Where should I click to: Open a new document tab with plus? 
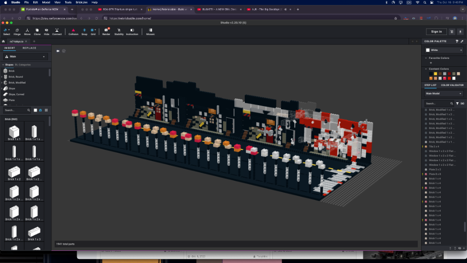pyautogui.click(x=34, y=42)
